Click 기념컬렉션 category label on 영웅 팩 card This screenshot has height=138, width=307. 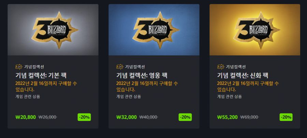[135, 67]
